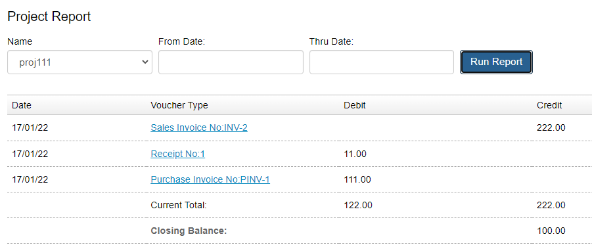Select the 11.00 debit amount
The image size is (592, 247).
tap(355, 154)
